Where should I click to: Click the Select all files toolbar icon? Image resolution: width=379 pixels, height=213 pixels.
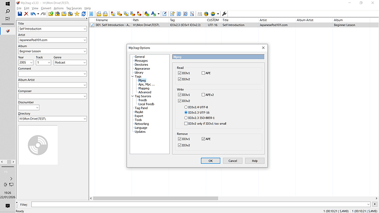[91, 14]
